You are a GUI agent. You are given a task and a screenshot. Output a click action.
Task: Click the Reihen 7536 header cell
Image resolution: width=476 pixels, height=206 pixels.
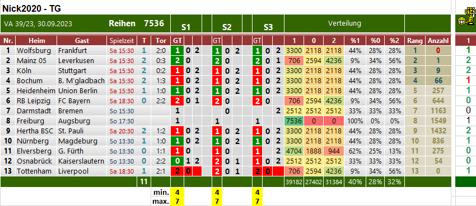[x=136, y=23]
